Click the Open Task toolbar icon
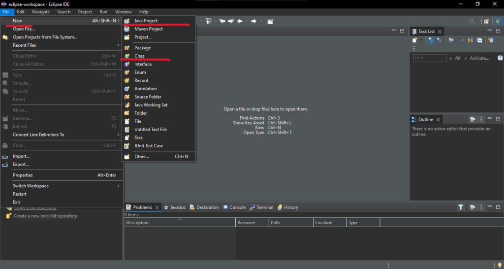504x269 pixels. pyautogui.click(x=209, y=21)
